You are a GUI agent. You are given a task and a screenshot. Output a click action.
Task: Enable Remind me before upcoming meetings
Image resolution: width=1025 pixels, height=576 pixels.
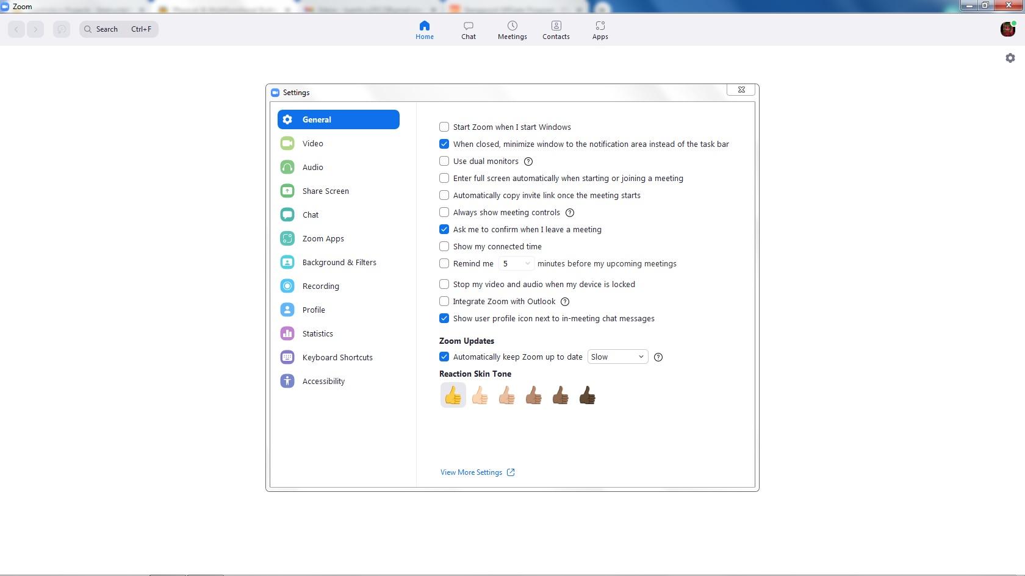pyautogui.click(x=444, y=263)
